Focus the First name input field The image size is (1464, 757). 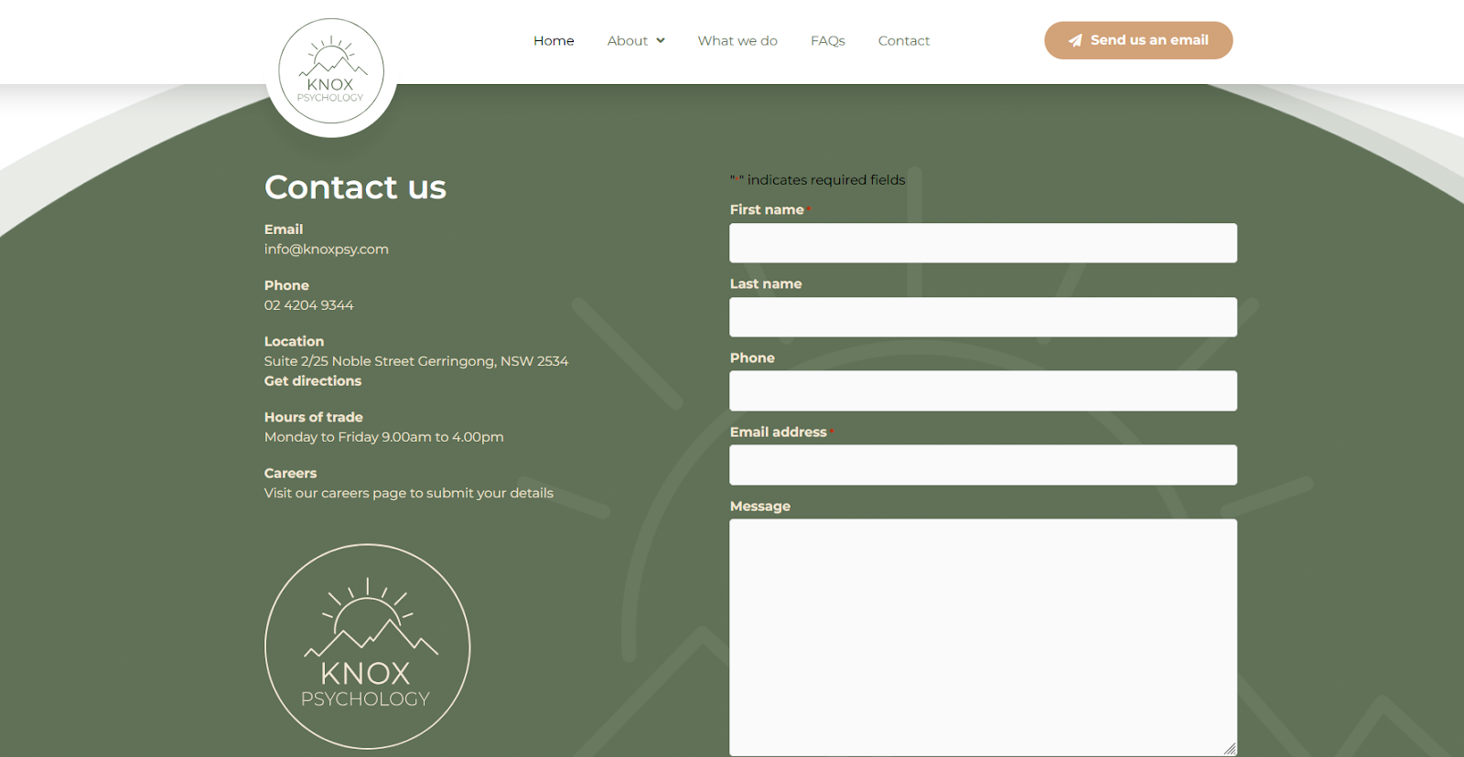coord(984,243)
